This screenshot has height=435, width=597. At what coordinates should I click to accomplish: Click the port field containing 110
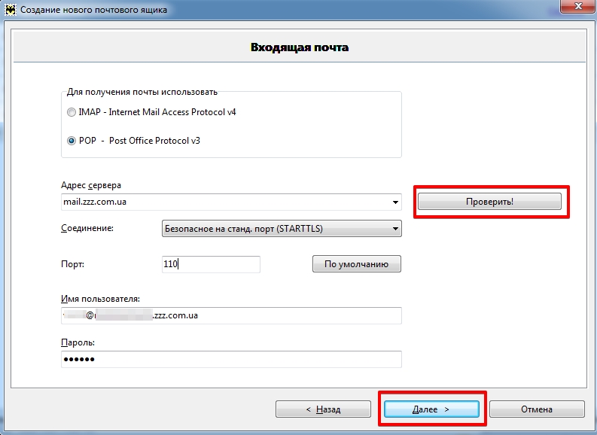coord(211,264)
